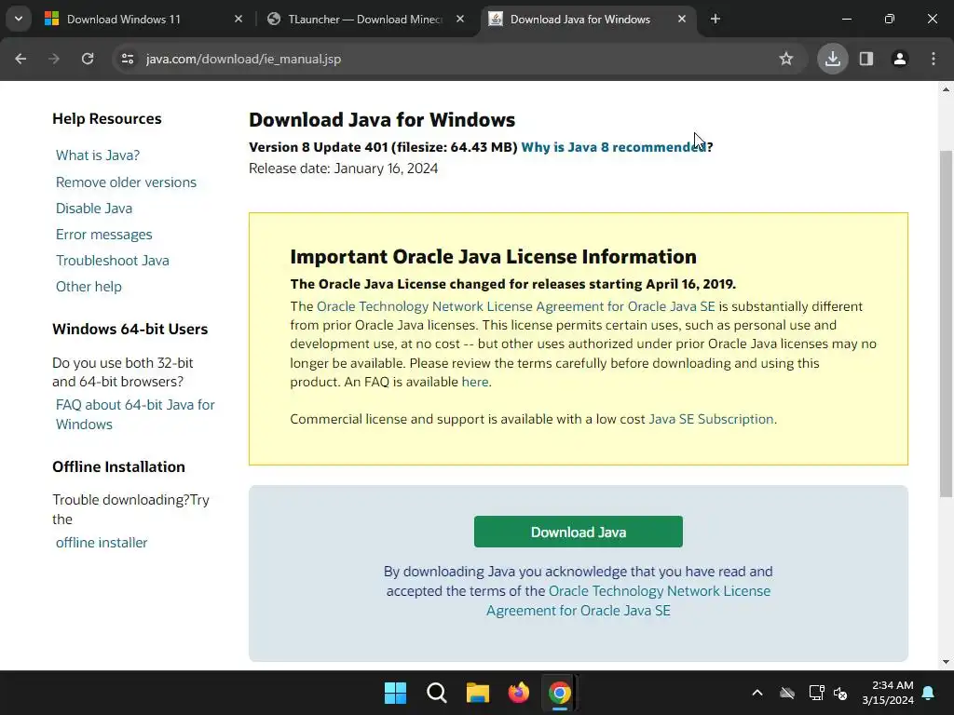
Task: Click the Chrome taskbar icon
Action: click(x=560, y=693)
